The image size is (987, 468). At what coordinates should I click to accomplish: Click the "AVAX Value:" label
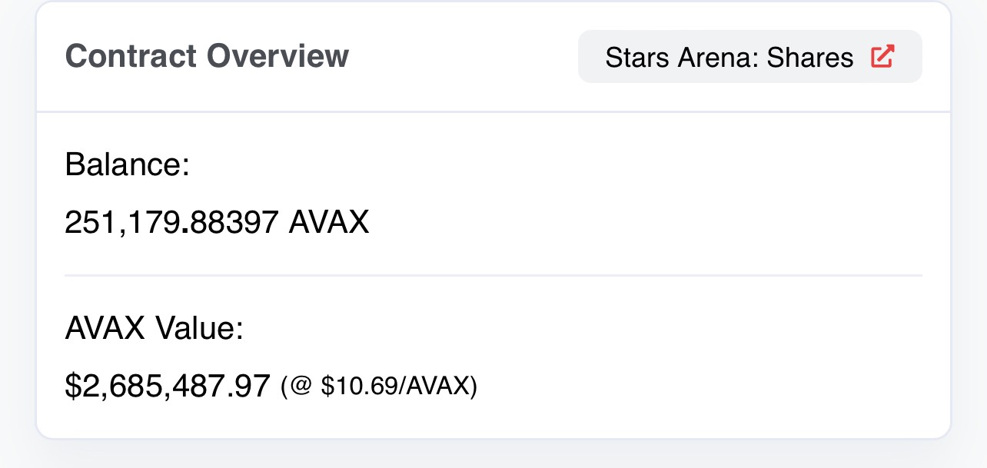154,329
